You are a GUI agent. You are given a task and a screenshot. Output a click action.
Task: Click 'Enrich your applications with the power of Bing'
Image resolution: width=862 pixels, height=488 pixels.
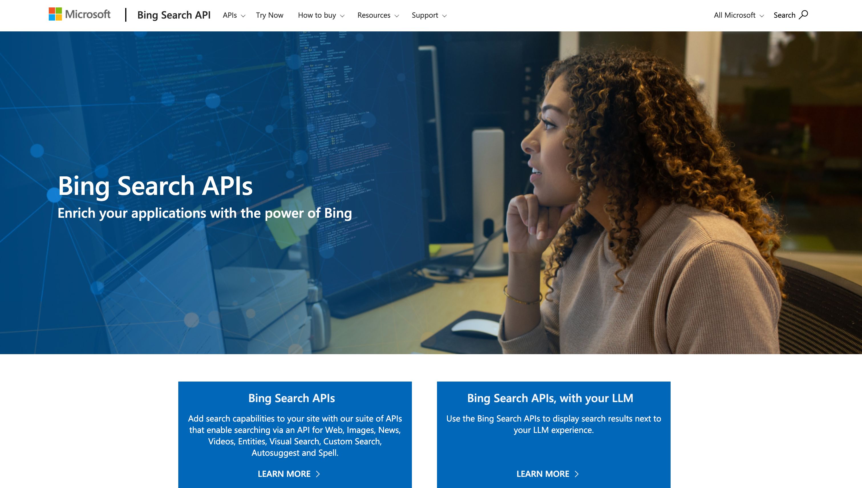click(x=205, y=213)
